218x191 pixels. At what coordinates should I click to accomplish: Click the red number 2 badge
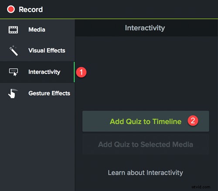pyautogui.click(x=193, y=120)
